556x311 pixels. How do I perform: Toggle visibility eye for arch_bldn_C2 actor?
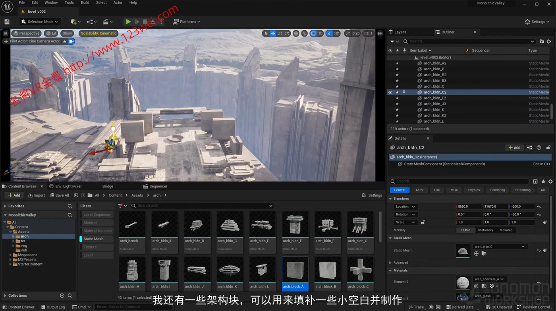point(390,92)
